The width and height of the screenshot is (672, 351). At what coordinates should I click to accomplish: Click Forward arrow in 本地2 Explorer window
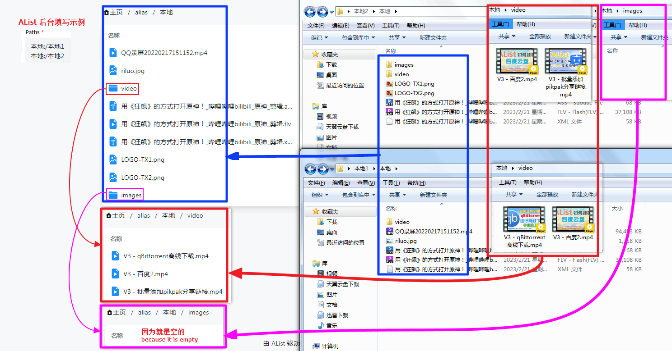coord(322,12)
